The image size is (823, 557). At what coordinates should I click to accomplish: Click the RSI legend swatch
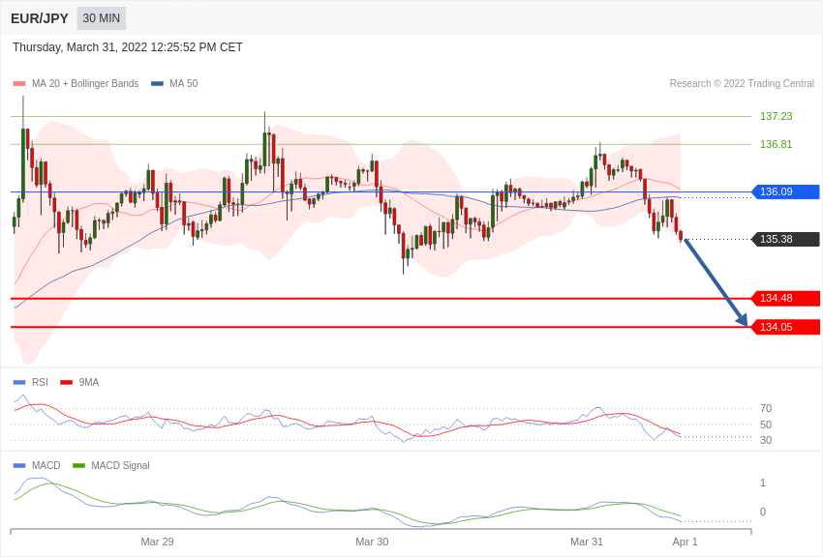(19, 383)
